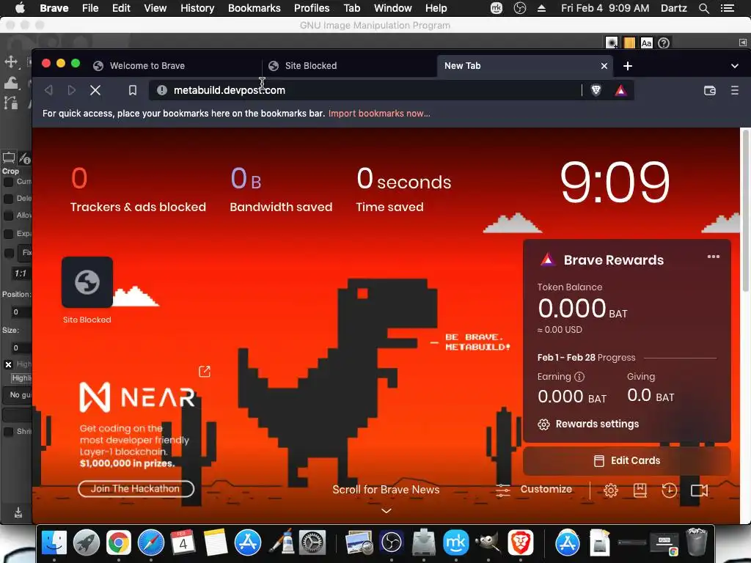This screenshot has width=751, height=563.
Task: Open the GIMP Fonts dock tab (Aa)
Action: [x=646, y=43]
